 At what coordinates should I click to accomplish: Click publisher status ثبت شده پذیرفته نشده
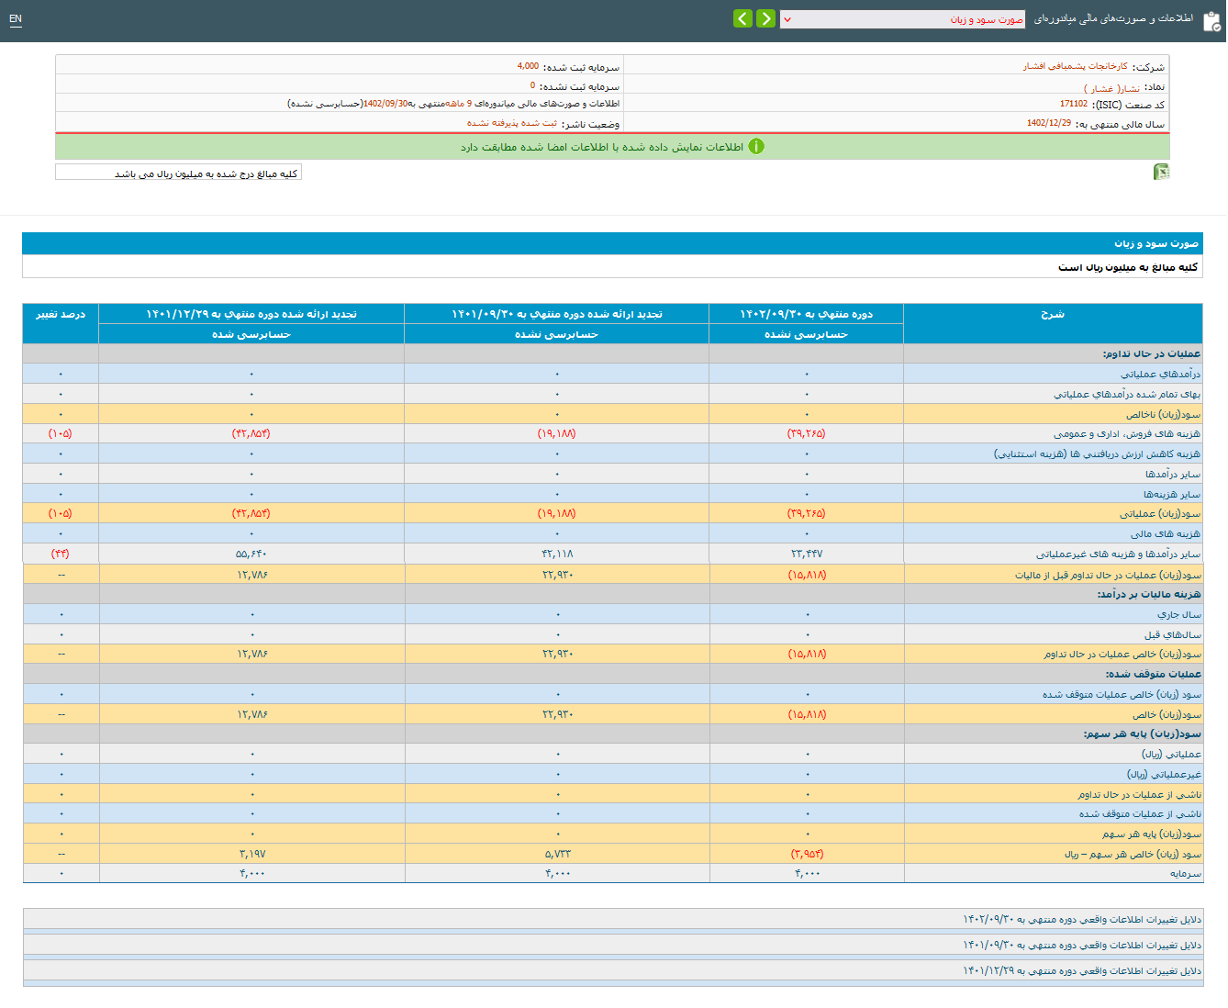[511, 123]
